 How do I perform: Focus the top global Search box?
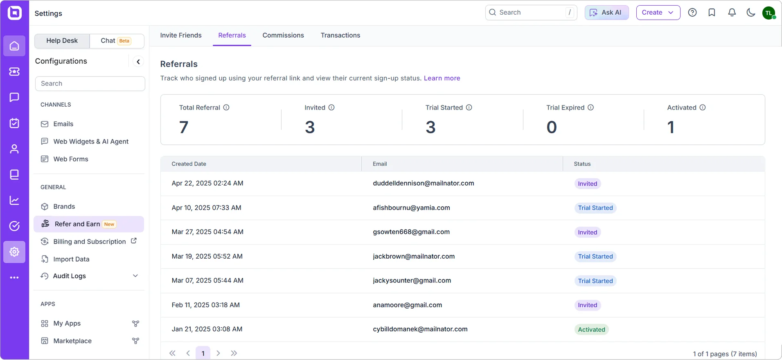[x=531, y=13]
